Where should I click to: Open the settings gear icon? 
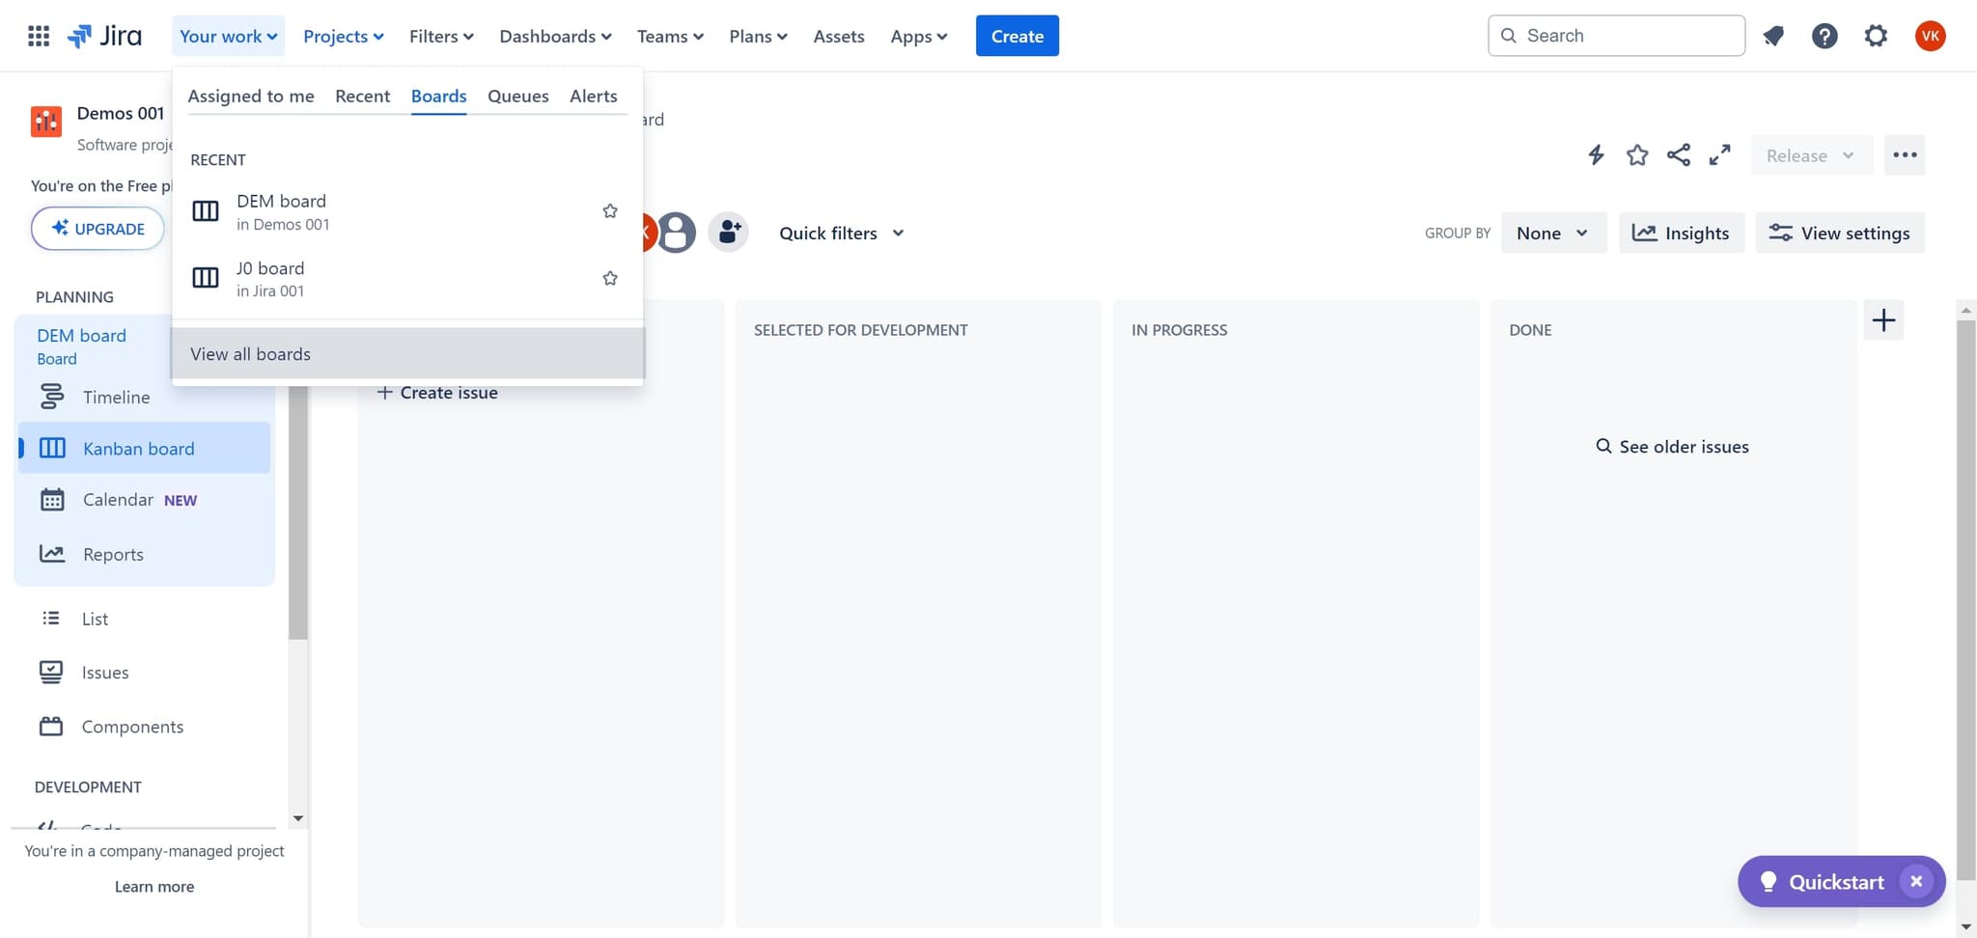click(1875, 36)
